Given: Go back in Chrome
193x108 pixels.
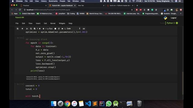Looking at the screenshot, I should coord(12,10).
